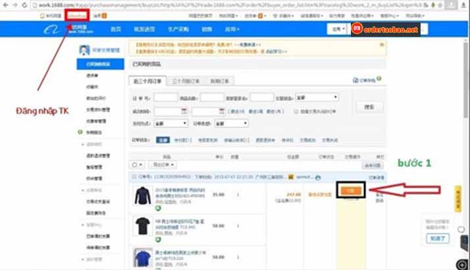Image resolution: width=470 pixels, height=270 pixels.
Task: Set date range to the last 1 day link
Action: click(236, 111)
